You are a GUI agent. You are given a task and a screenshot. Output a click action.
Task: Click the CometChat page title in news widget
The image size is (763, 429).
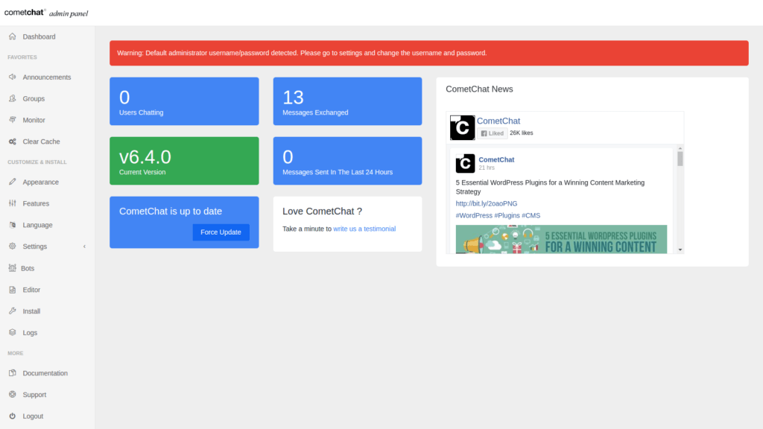point(498,121)
